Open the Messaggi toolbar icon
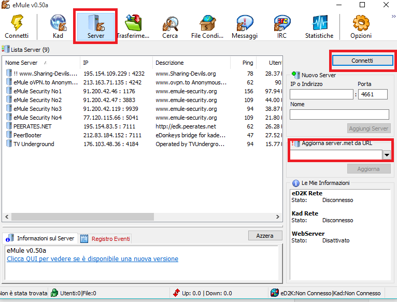Image resolution: width=397 pixels, height=302 pixels. point(245,23)
